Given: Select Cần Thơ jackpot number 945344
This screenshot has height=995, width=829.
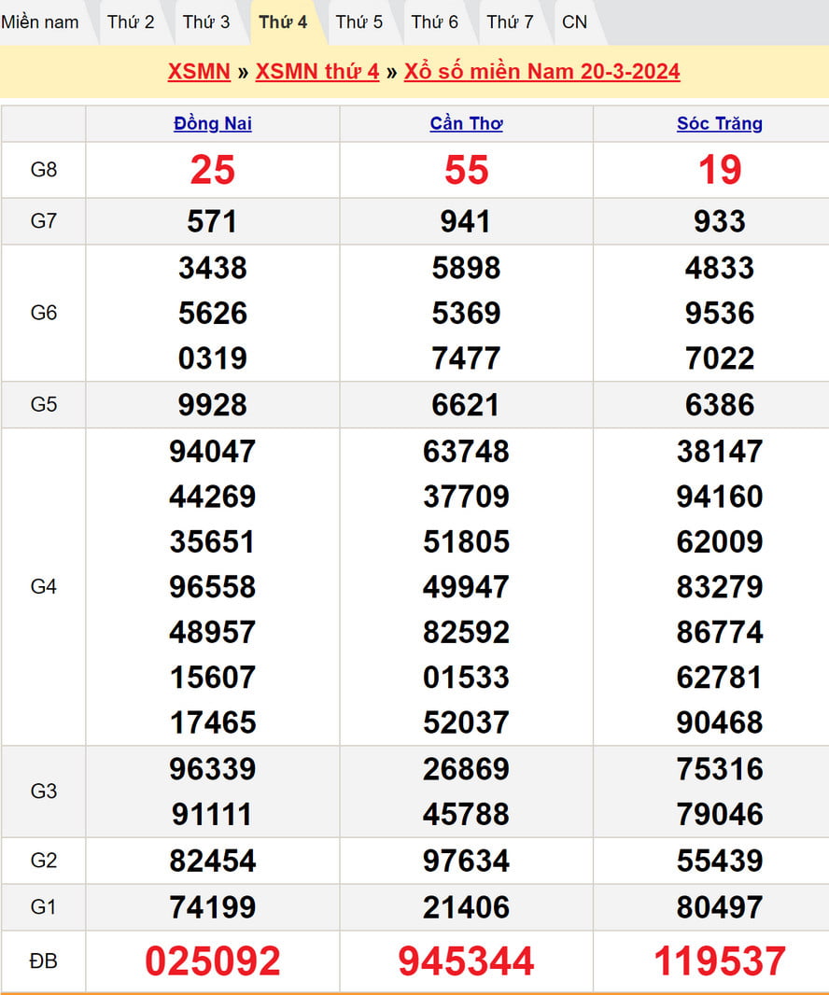Looking at the screenshot, I should (467, 961).
